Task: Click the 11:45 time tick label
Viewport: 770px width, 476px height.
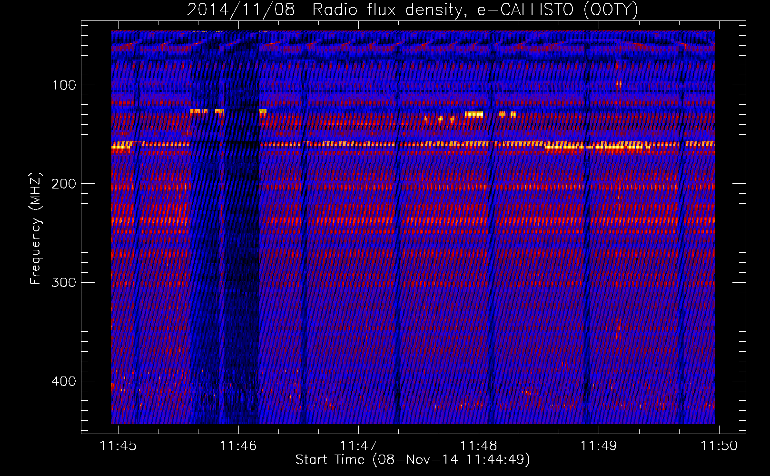Action: point(118,446)
